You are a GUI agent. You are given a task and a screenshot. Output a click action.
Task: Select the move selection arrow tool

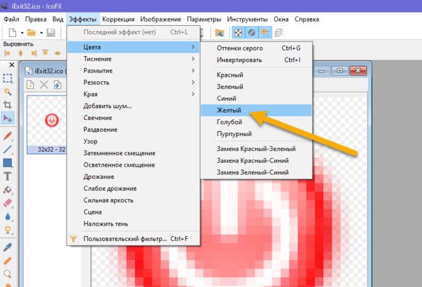(7, 118)
